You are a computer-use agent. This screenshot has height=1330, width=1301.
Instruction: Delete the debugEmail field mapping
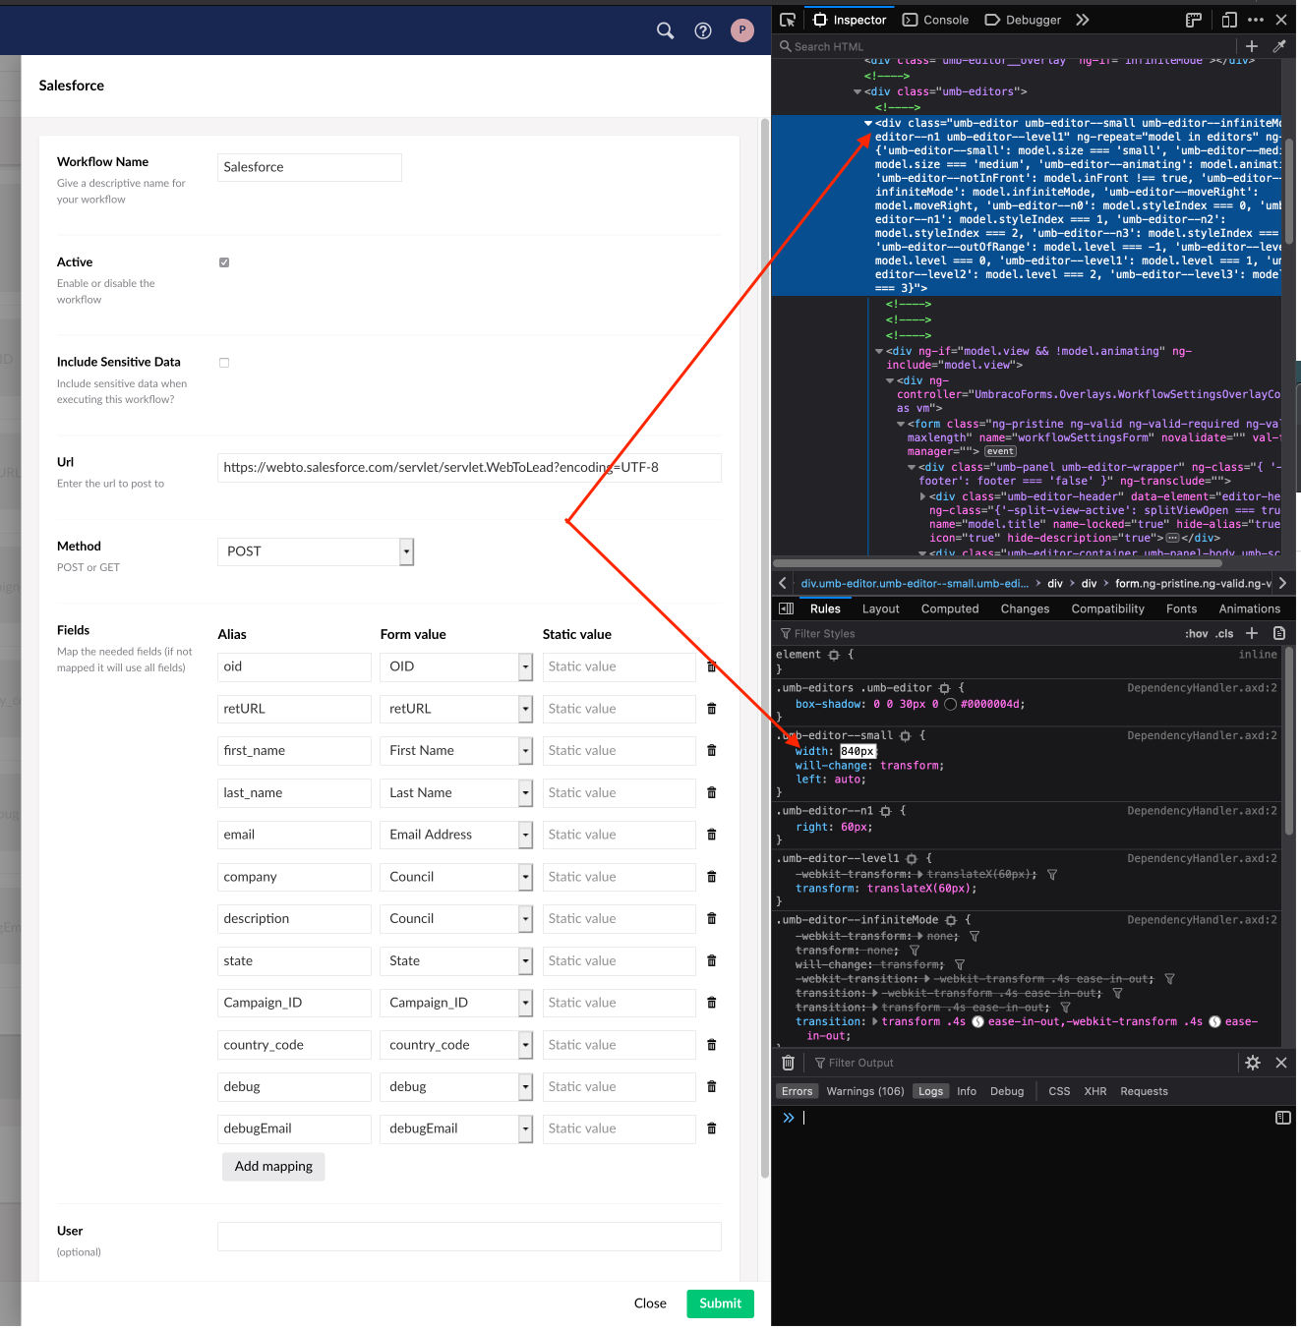[x=711, y=1128]
